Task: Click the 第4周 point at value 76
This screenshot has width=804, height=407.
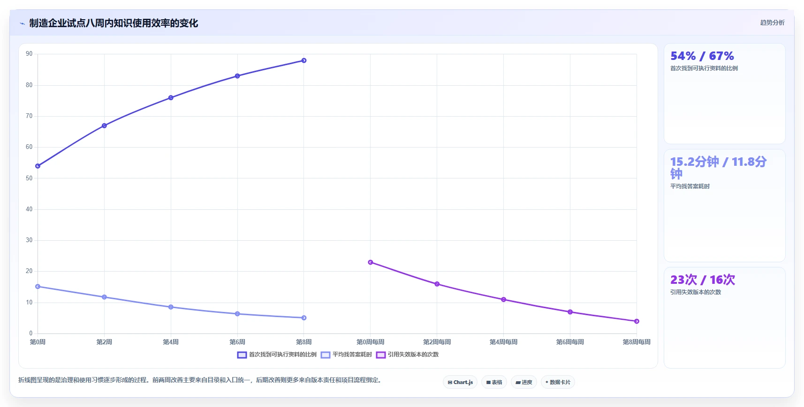Action: (x=171, y=98)
